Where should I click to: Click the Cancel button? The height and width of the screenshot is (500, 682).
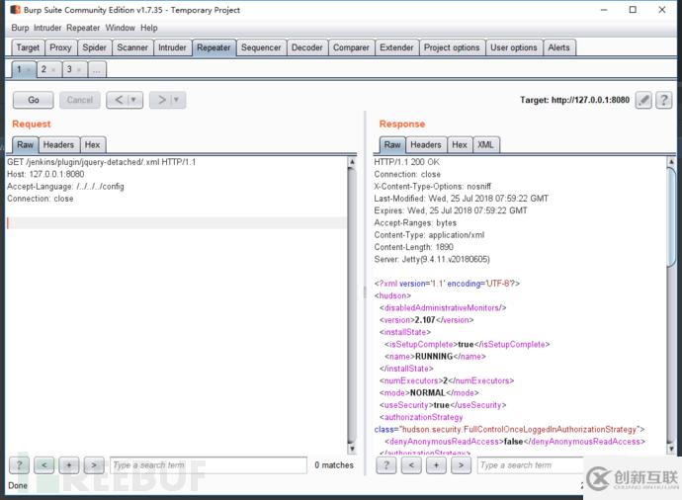[x=80, y=100]
